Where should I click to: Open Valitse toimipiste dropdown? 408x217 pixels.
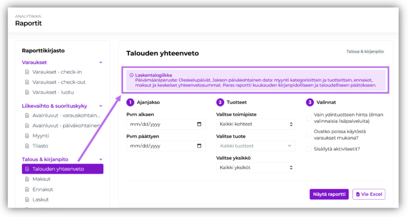(x=256, y=124)
